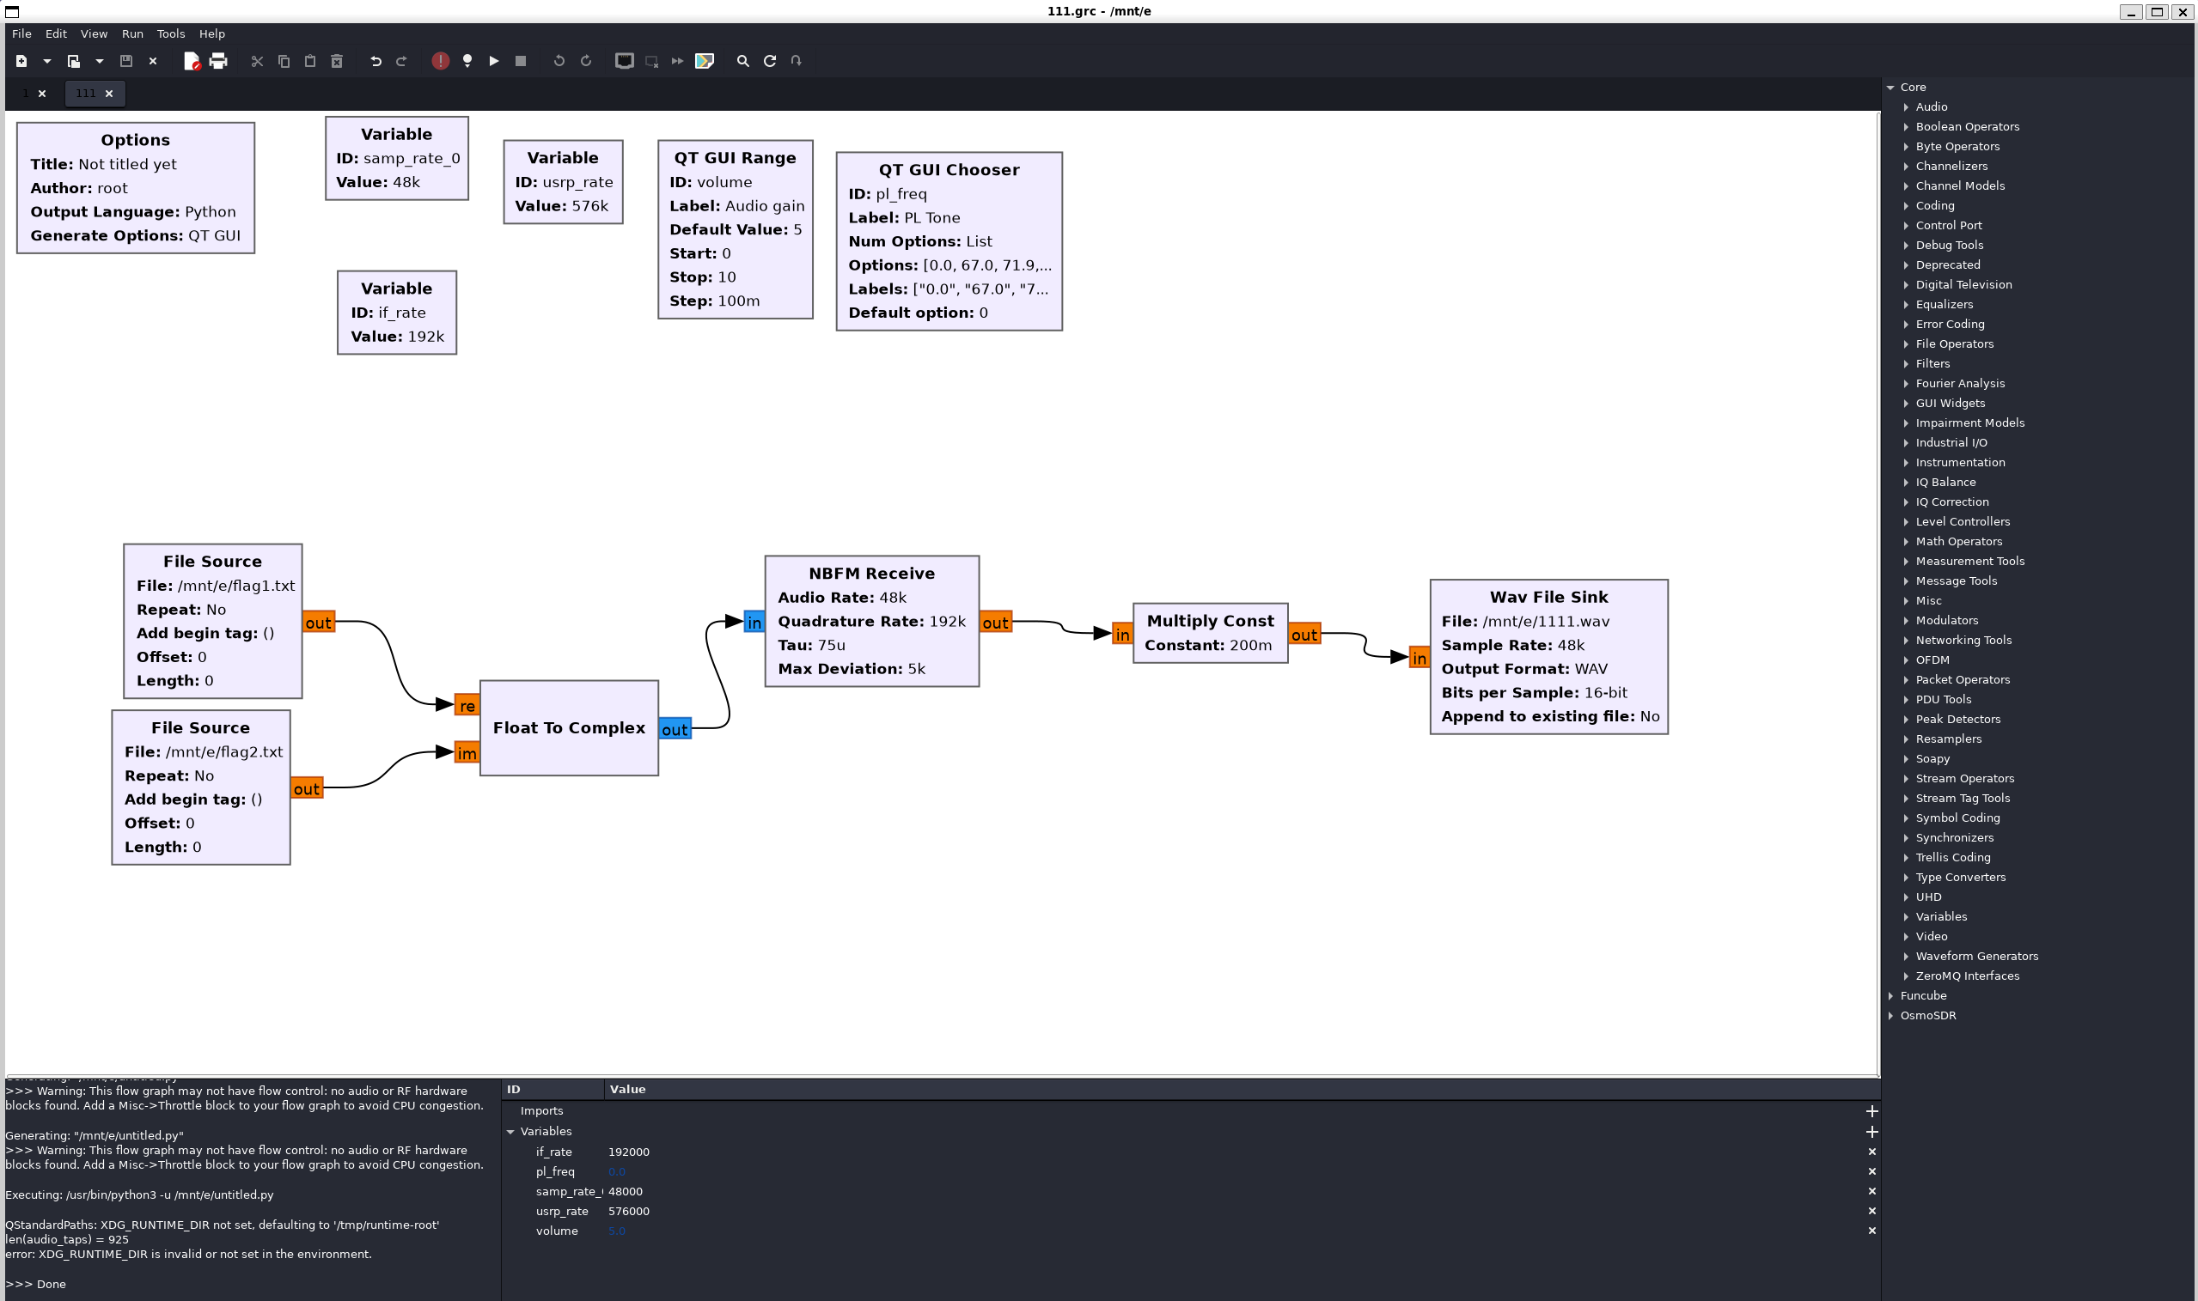Switch to the tab labeled 1
Screen dimensions: 2198x1301
click(x=27, y=93)
